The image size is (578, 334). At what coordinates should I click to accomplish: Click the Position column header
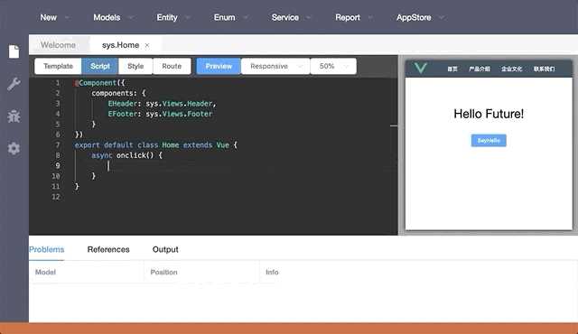163,272
